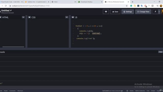The height and width of the screenshot is (92, 163).
Task: Open Comments in the footer
Action: (x=12, y=91)
